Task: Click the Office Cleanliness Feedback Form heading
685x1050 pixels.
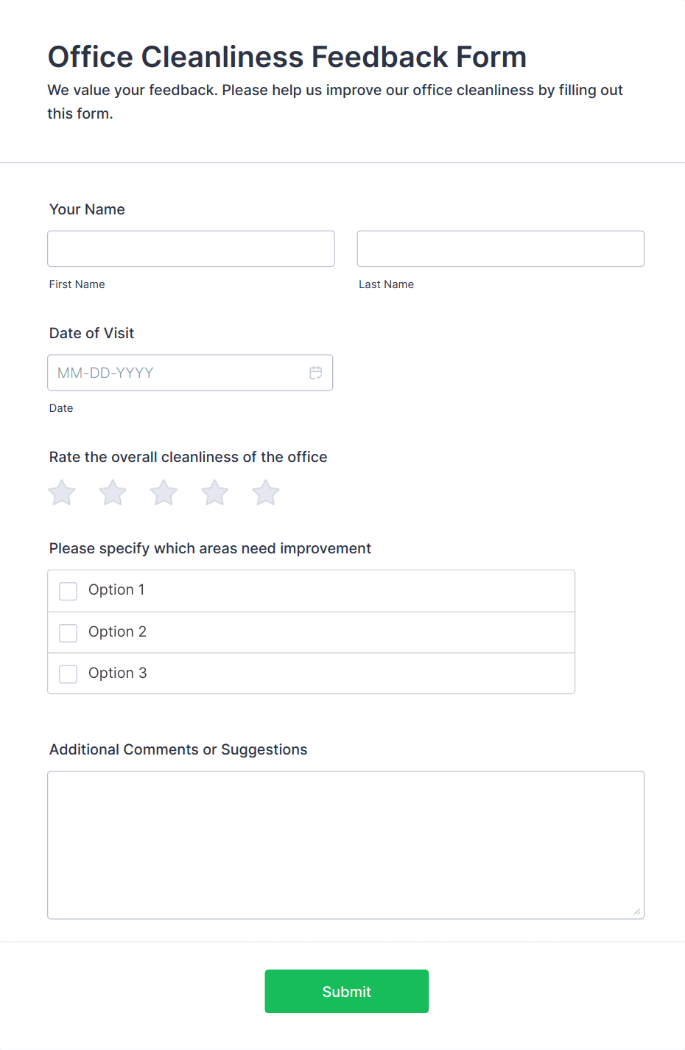Action: coord(287,57)
